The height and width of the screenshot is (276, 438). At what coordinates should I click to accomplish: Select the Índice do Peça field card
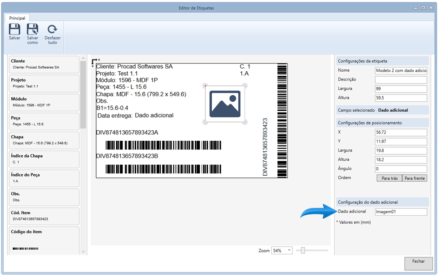coord(44,178)
